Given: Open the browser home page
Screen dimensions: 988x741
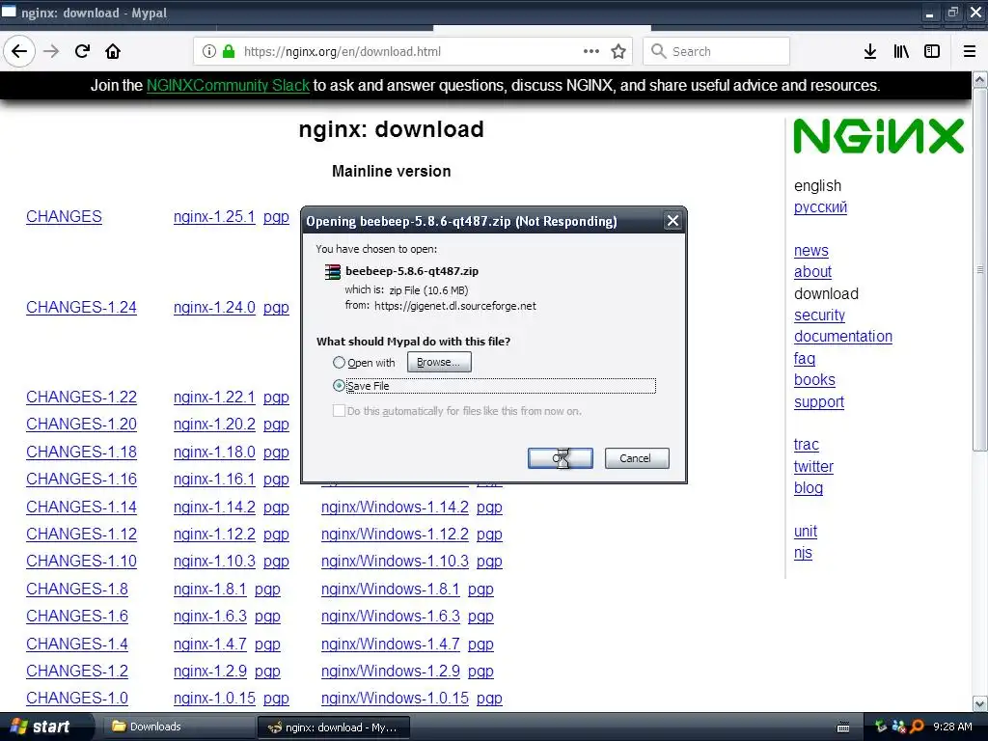Looking at the screenshot, I should [x=113, y=51].
